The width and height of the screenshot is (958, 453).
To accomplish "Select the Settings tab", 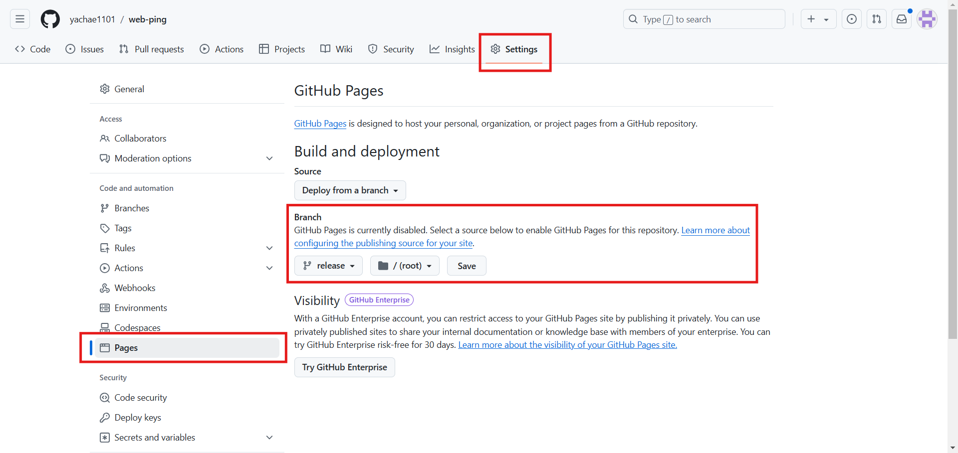I will [x=514, y=49].
